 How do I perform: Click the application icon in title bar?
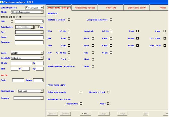[2, 2]
